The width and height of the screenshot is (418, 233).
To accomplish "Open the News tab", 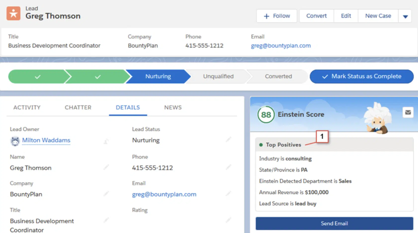I will click(173, 107).
